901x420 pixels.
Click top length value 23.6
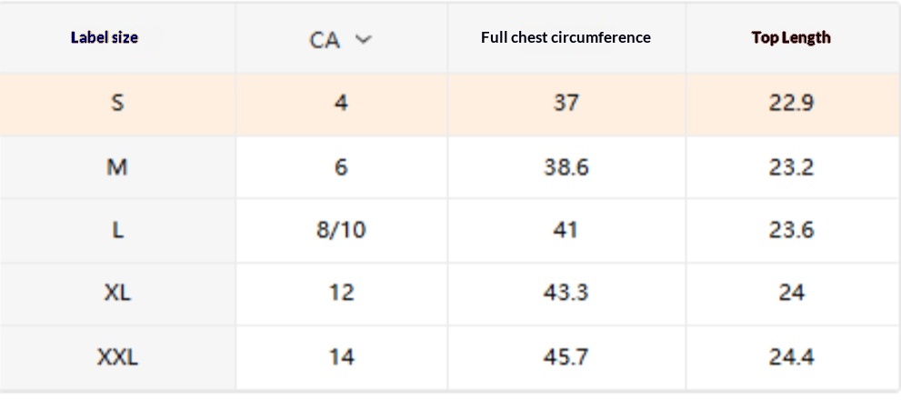(791, 230)
